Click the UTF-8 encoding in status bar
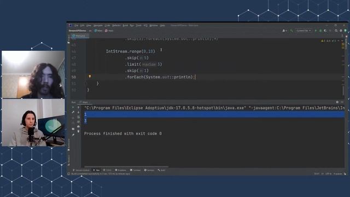The height and width of the screenshot is (197, 350). [328, 174]
